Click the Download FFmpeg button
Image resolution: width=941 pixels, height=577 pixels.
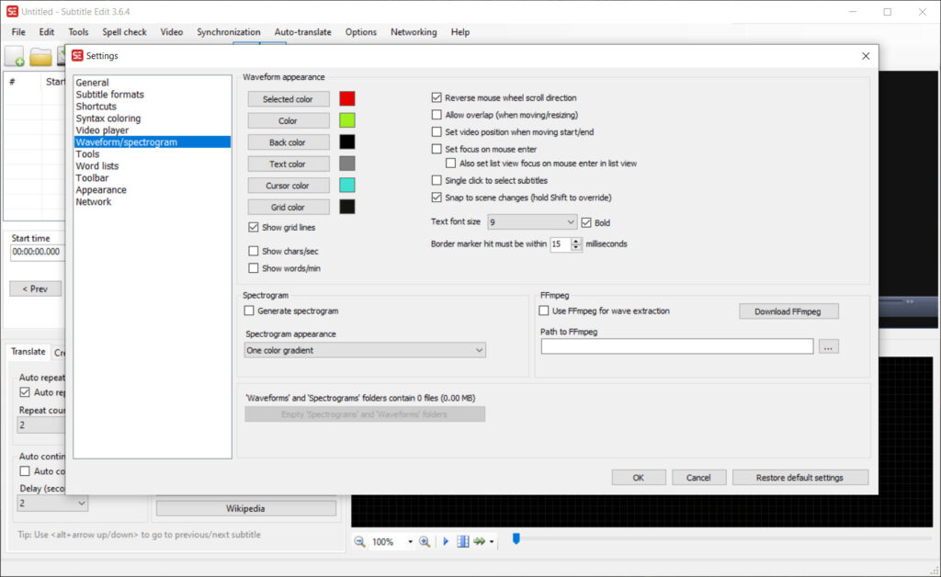pos(788,311)
